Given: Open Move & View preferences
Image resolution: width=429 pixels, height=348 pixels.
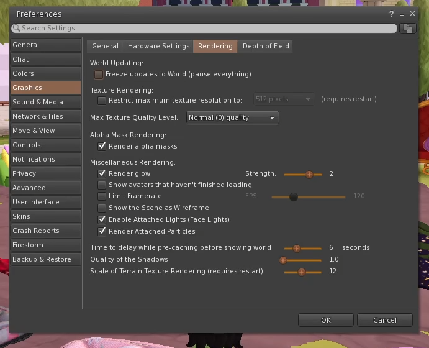Looking at the screenshot, I should [x=46, y=130].
